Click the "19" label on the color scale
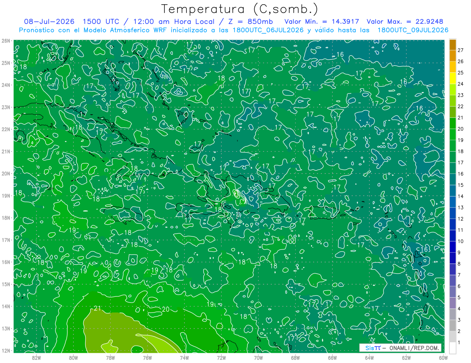Viewport: 471px width, 363px height. [461, 140]
